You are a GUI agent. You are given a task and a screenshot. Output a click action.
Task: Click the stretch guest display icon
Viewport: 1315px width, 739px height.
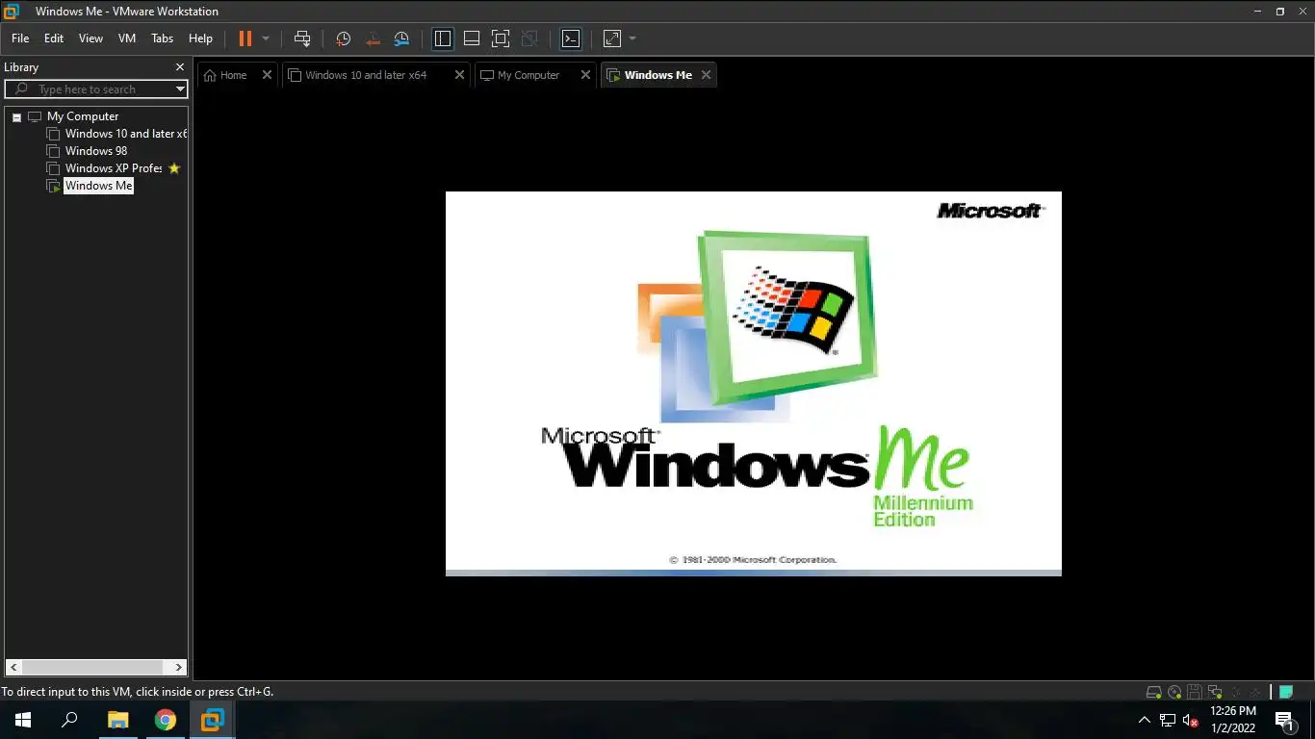pos(612,38)
